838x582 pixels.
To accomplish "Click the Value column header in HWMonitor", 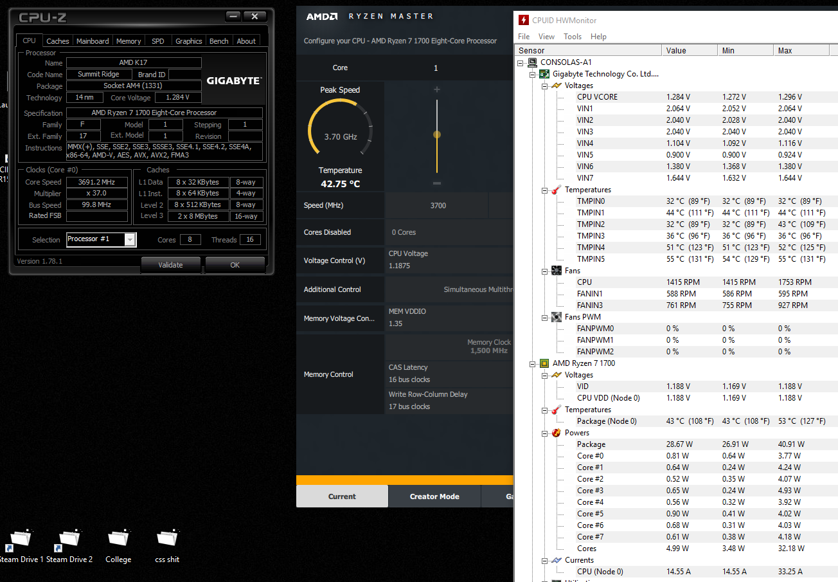I will (690, 50).
